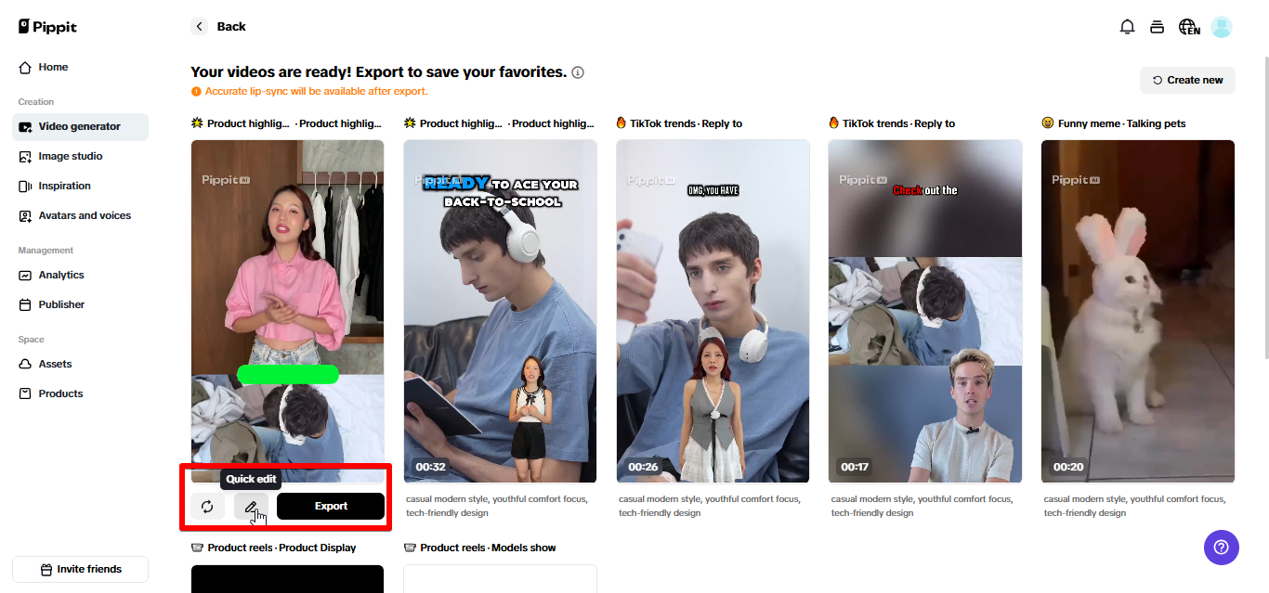1269x593 pixels.
Task: Click the Product Display black video thumbnail
Action: click(287, 579)
